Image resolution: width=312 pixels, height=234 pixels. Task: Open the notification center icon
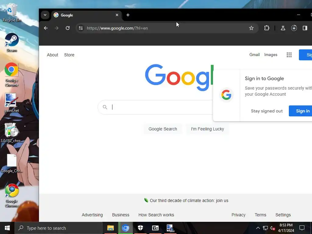point(302,228)
